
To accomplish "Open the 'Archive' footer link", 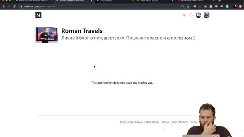I will 165,122.
